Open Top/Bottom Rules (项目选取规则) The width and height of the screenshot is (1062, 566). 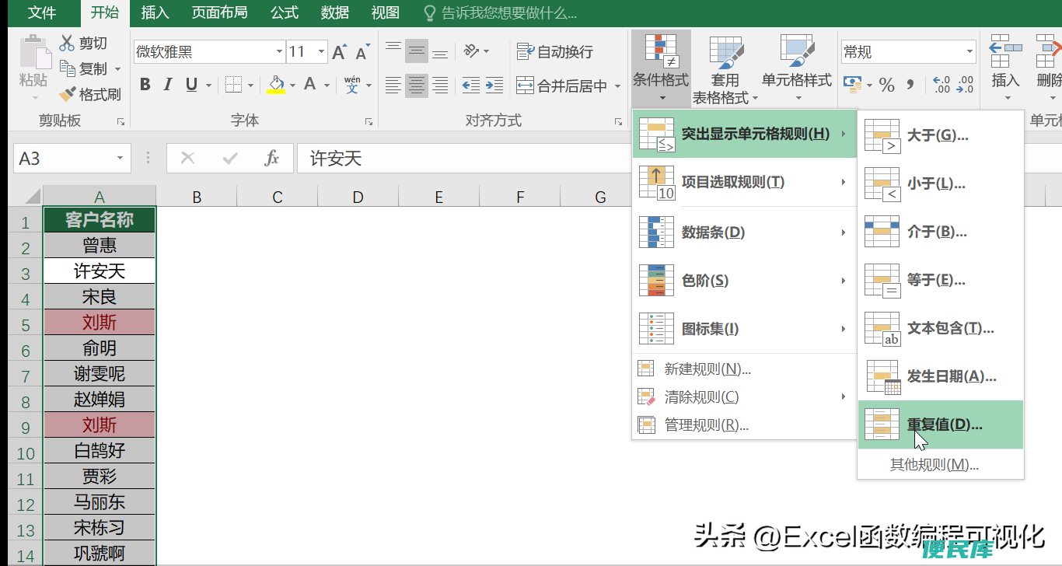pos(744,182)
